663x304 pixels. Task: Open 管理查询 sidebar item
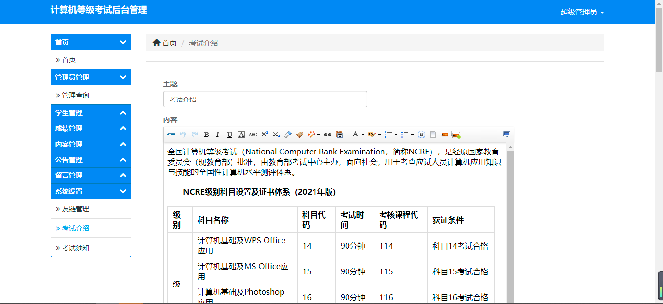click(x=91, y=95)
